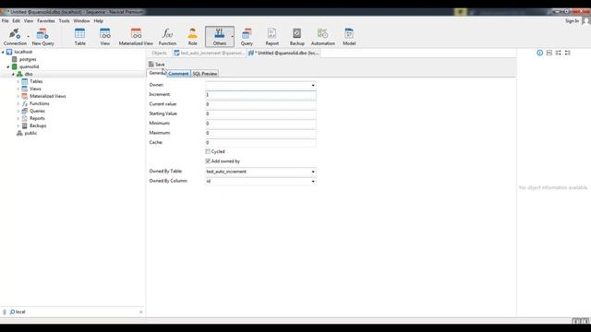The height and width of the screenshot is (332, 591).
Task: Open the Favorites menu
Action: [46, 21]
